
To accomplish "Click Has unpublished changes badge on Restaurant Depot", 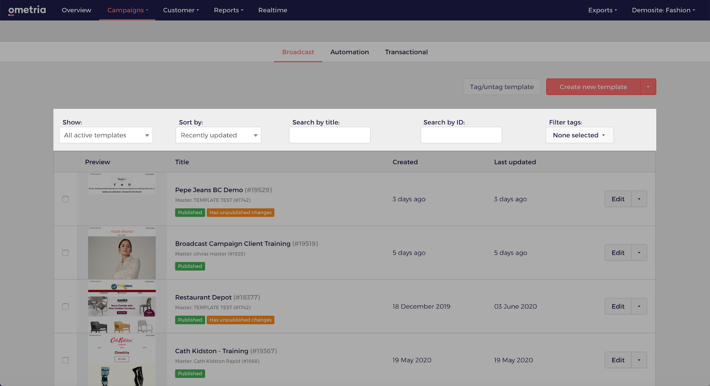I will [x=241, y=320].
